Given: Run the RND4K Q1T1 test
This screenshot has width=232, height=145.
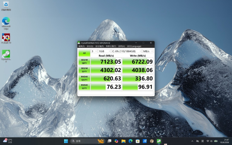Looking at the screenshot, I should coord(84,87).
